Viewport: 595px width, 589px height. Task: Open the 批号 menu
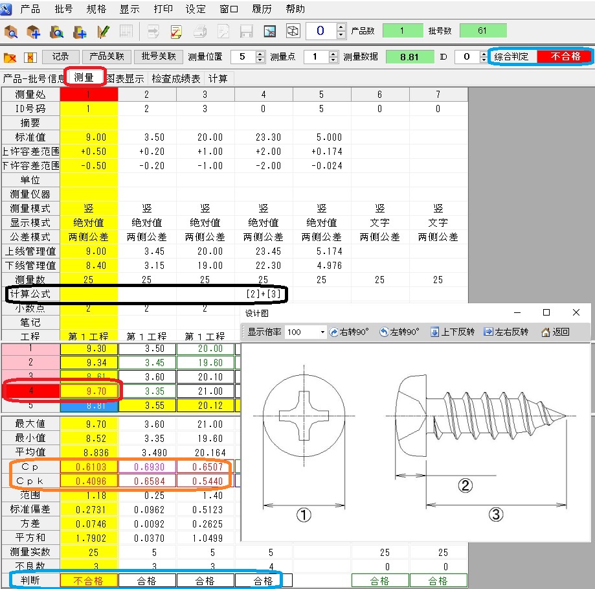pyautogui.click(x=63, y=8)
